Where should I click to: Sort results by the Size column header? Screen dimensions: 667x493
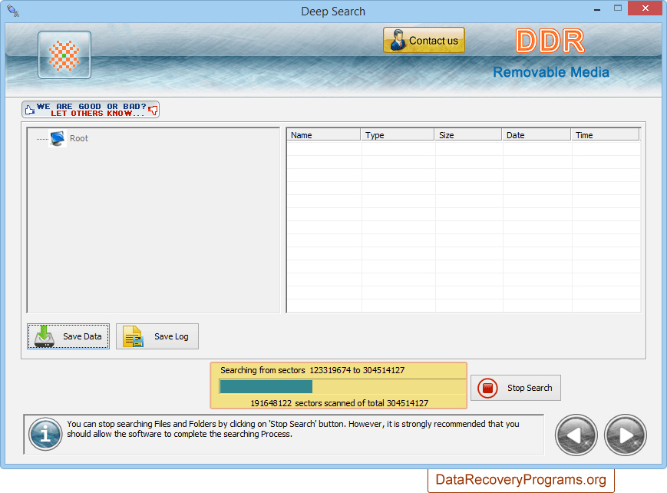tap(468, 135)
